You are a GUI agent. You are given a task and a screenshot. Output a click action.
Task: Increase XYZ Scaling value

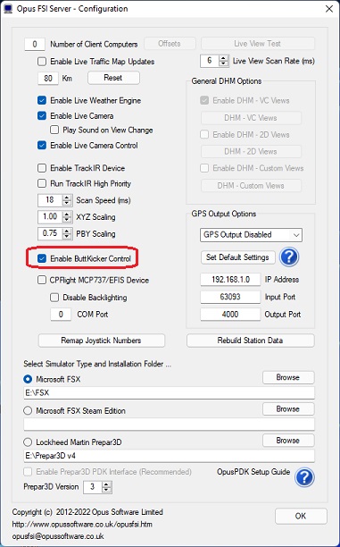click(67, 215)
